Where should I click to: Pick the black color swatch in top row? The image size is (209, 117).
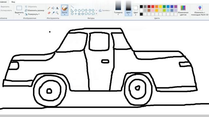pos(141,6)
